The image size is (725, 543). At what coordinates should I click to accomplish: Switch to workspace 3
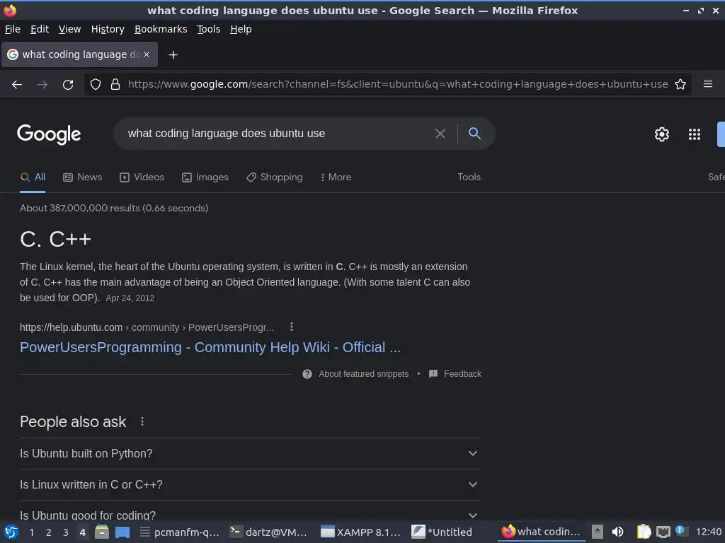[66, 532]
